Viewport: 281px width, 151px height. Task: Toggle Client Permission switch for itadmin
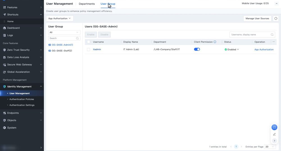pos(197,49)
